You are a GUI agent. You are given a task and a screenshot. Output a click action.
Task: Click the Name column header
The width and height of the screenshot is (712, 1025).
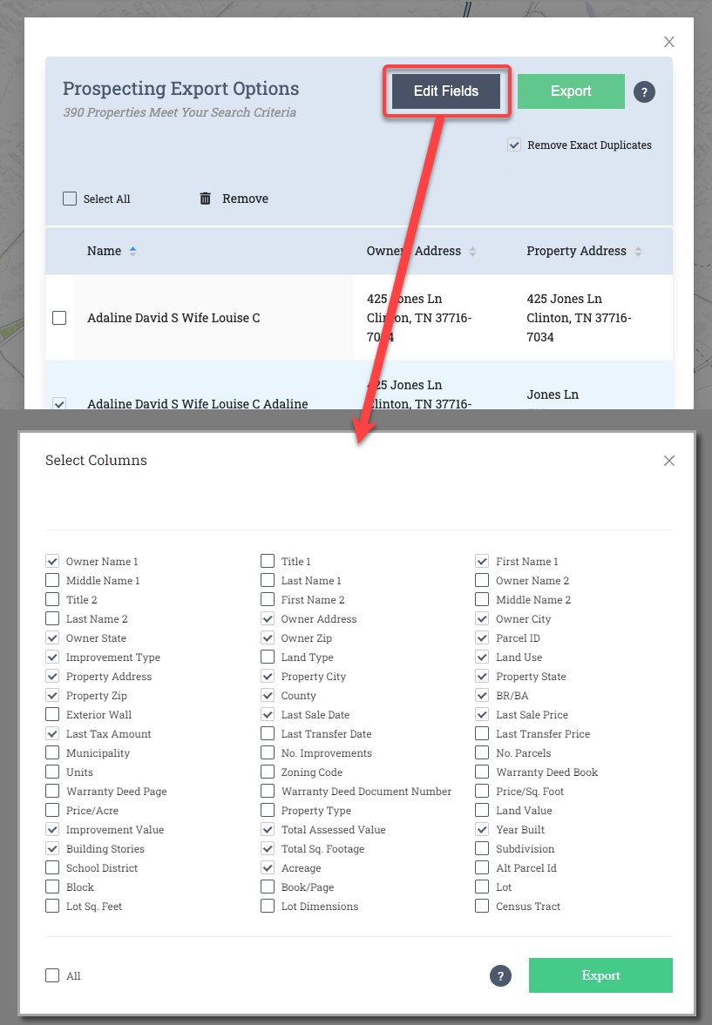click(x=104, y=251)
